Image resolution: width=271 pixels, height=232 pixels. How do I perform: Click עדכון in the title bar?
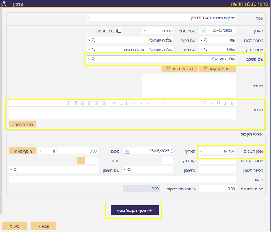click(x=18, y=4)
